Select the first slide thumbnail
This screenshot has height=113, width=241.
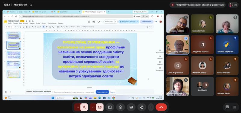tap(14, 35)
